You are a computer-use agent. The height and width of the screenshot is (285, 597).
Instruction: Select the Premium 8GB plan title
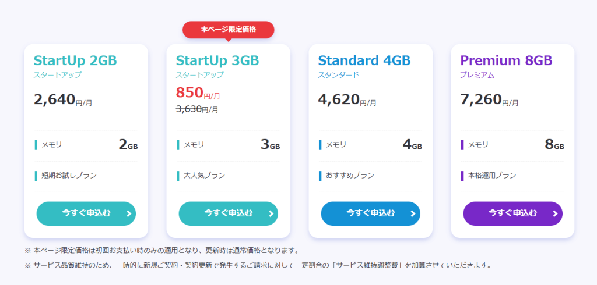(x=507, y=60)
